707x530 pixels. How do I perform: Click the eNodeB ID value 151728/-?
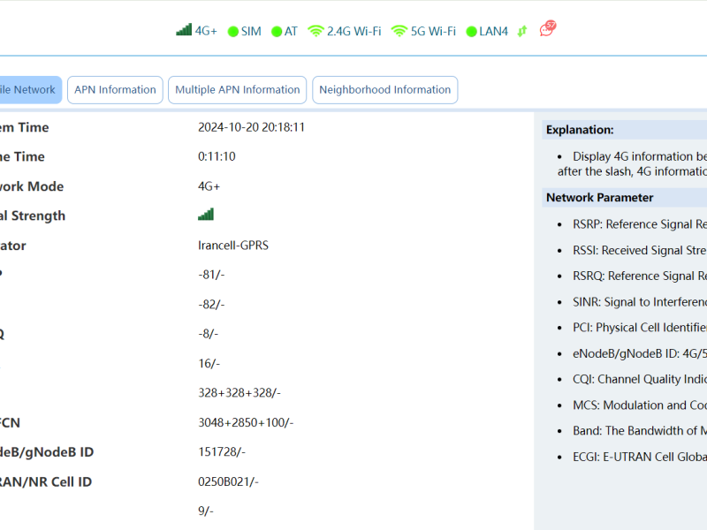[x=222, y=452]
